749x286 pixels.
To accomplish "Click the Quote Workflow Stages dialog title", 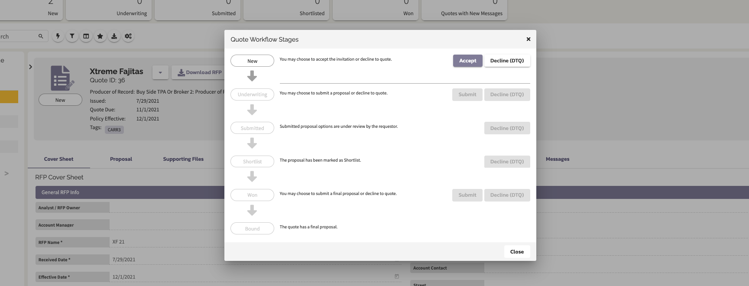I will [264, 39].
